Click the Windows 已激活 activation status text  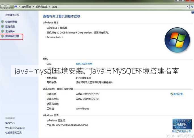(x=56, y=121)
